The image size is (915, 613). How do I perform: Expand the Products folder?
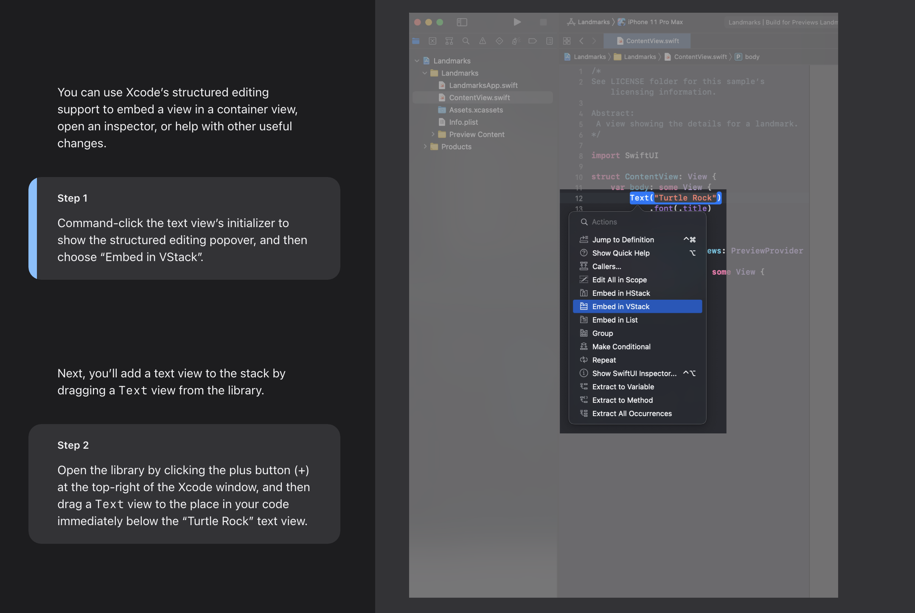(x=425, y=146)
